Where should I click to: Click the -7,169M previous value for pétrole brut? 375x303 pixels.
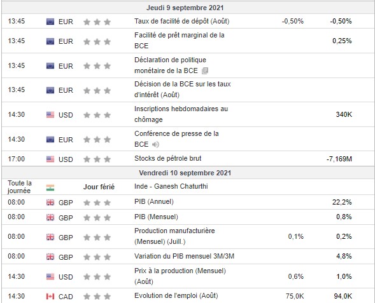click(339, 159)
